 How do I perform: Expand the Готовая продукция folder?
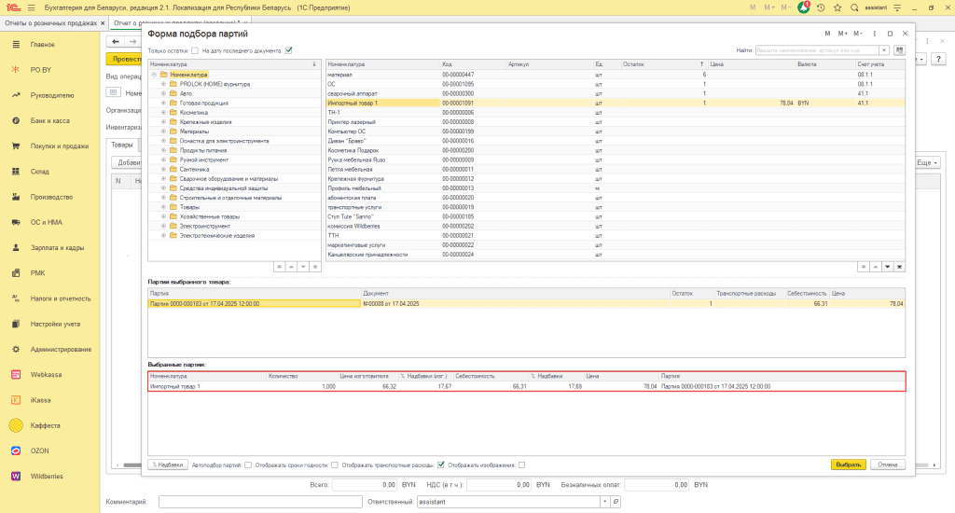click(x=163, y=103)
